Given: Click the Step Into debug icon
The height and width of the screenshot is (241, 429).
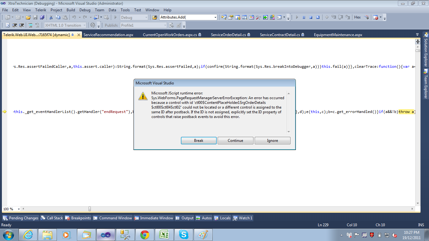Looking at the screenshot, I should coord(334,18).
